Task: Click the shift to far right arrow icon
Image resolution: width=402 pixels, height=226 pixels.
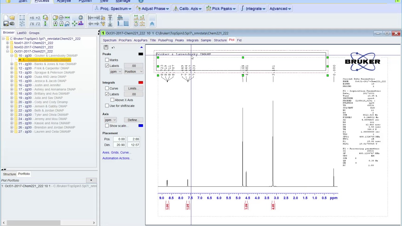Action: [x=97, y=18]
